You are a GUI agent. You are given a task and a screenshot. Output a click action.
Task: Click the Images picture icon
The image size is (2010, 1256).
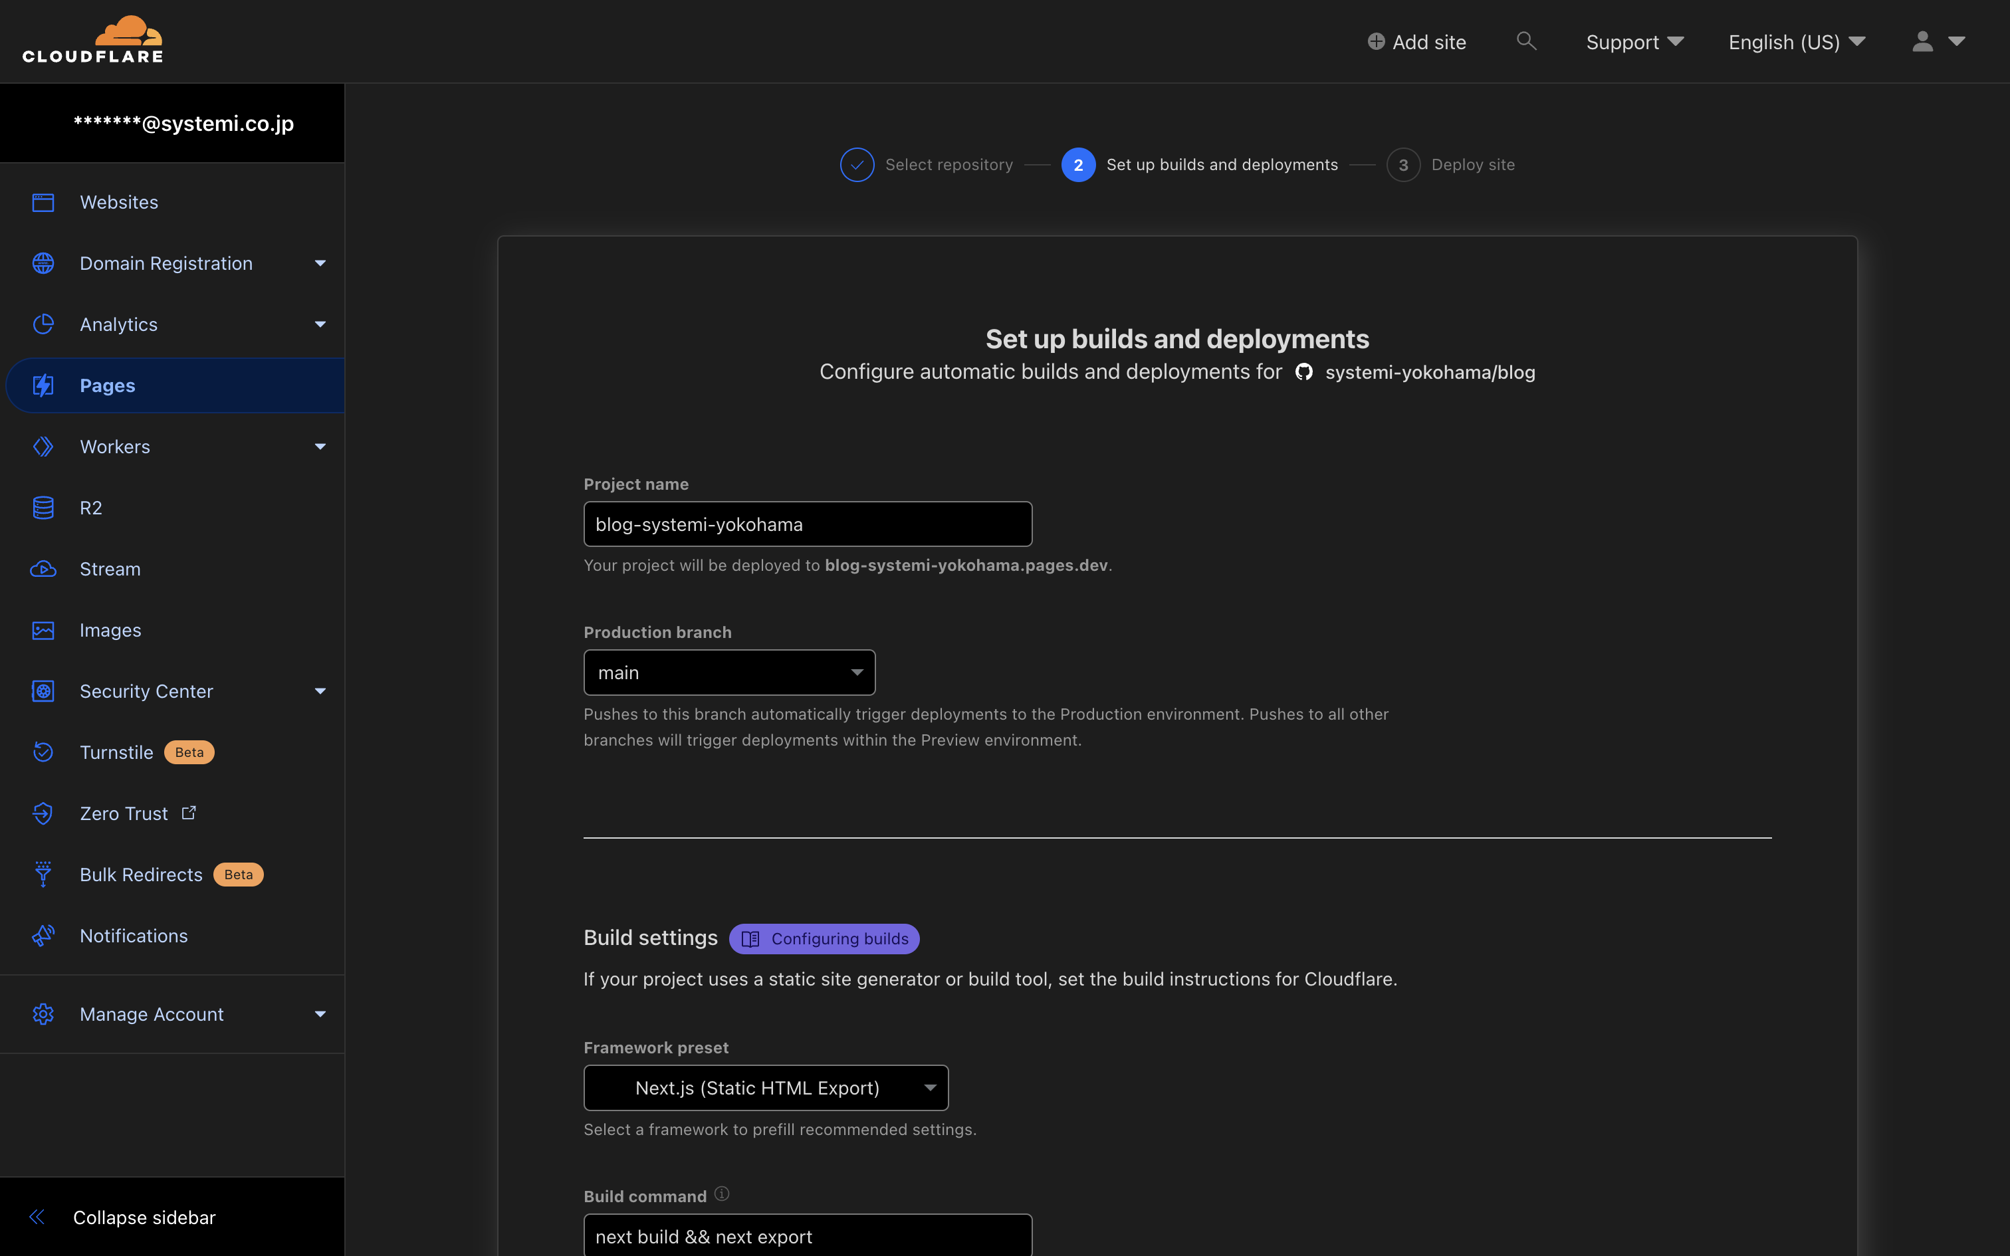tap(43, 631)
